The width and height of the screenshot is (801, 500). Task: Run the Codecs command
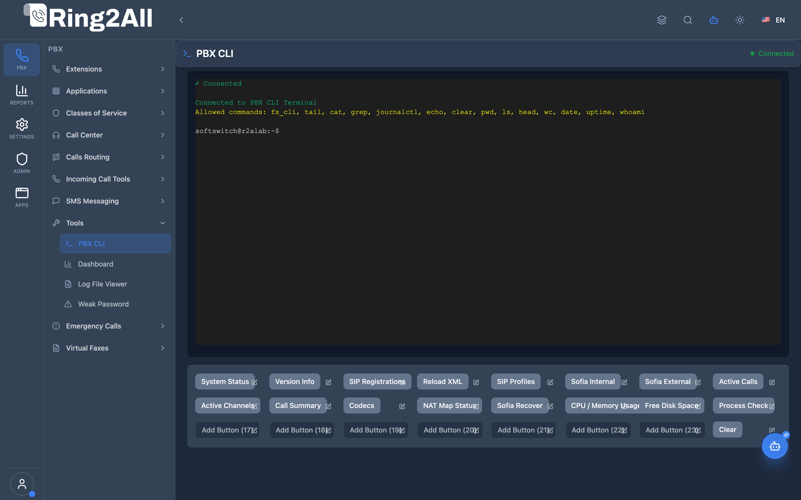pyautogui.click(x=361, y=405)
